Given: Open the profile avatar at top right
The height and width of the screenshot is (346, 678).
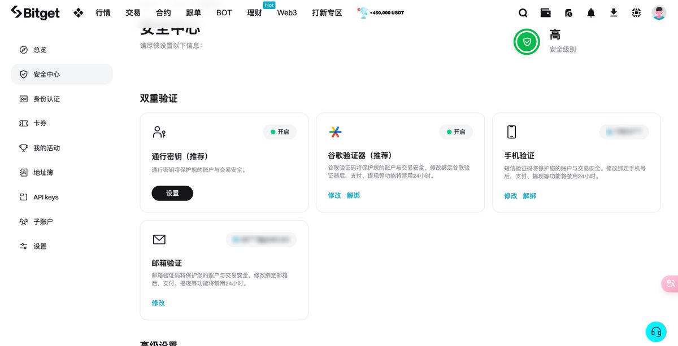Looking at the screenshot, I should [x=659, y=12].
